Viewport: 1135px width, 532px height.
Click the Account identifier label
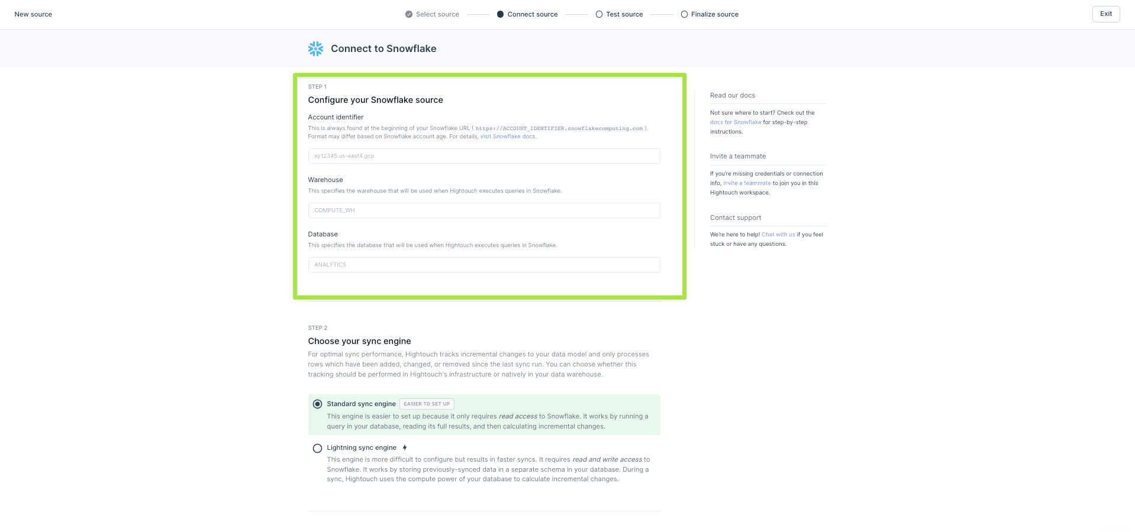coord(336,117)
